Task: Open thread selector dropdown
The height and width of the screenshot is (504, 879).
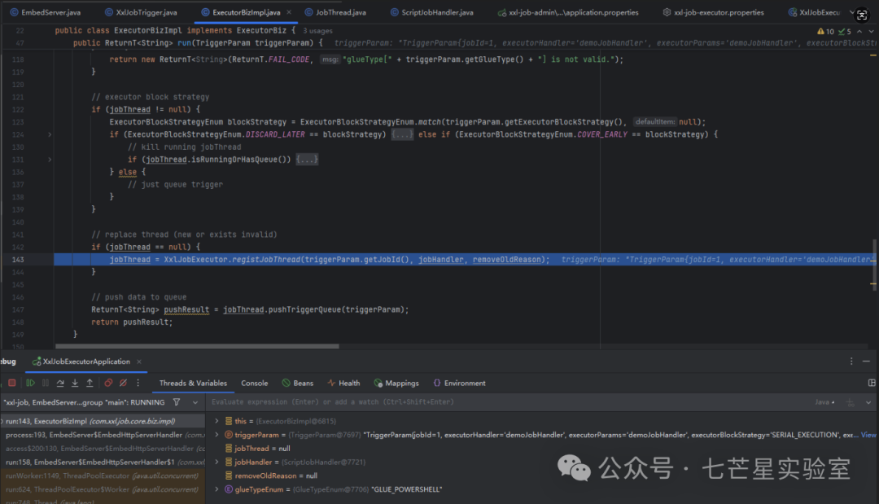Action: [x=195, y=402]
